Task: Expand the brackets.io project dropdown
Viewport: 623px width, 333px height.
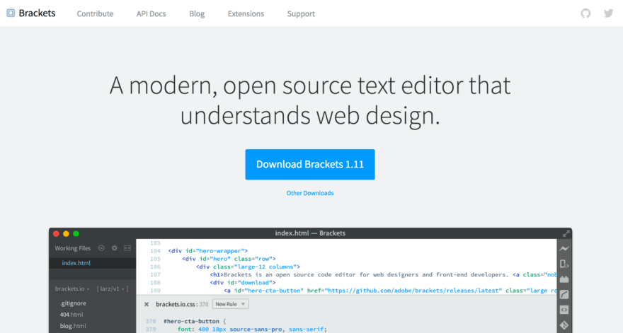Action: pos(72,289)
